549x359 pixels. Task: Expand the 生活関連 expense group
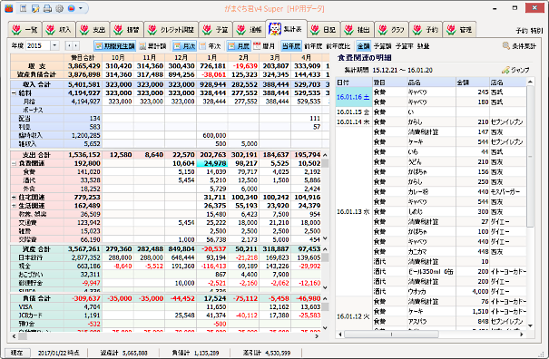click(x=14, y=206)
